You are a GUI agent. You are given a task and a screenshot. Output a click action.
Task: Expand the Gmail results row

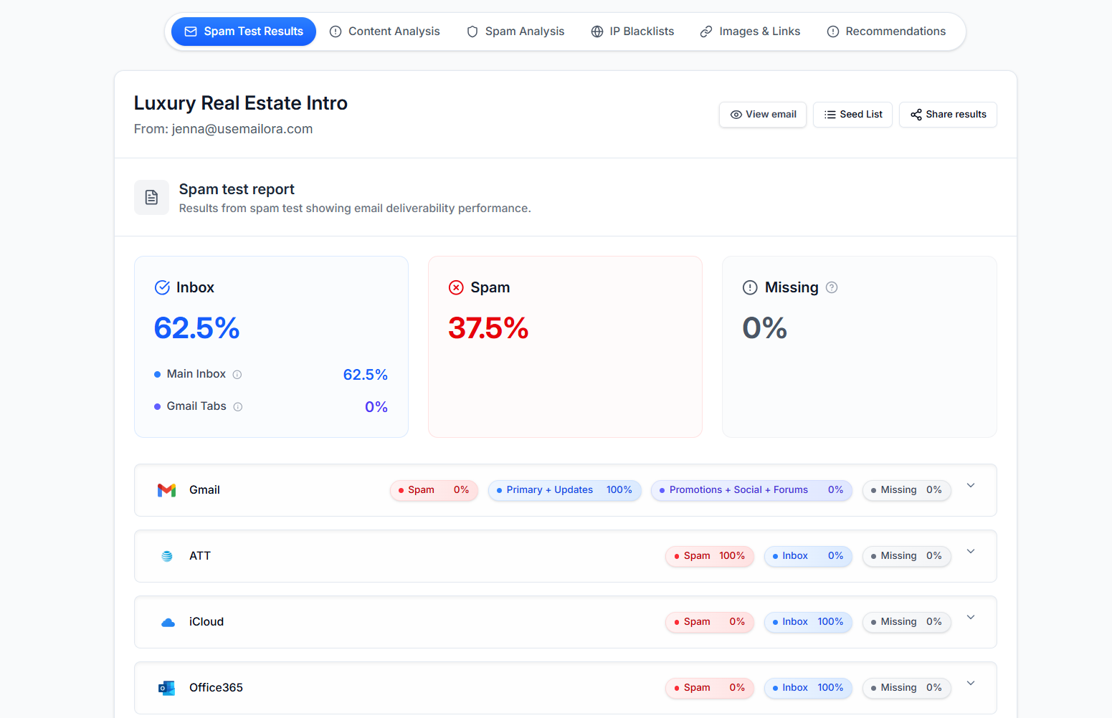(x=971, y=486)
